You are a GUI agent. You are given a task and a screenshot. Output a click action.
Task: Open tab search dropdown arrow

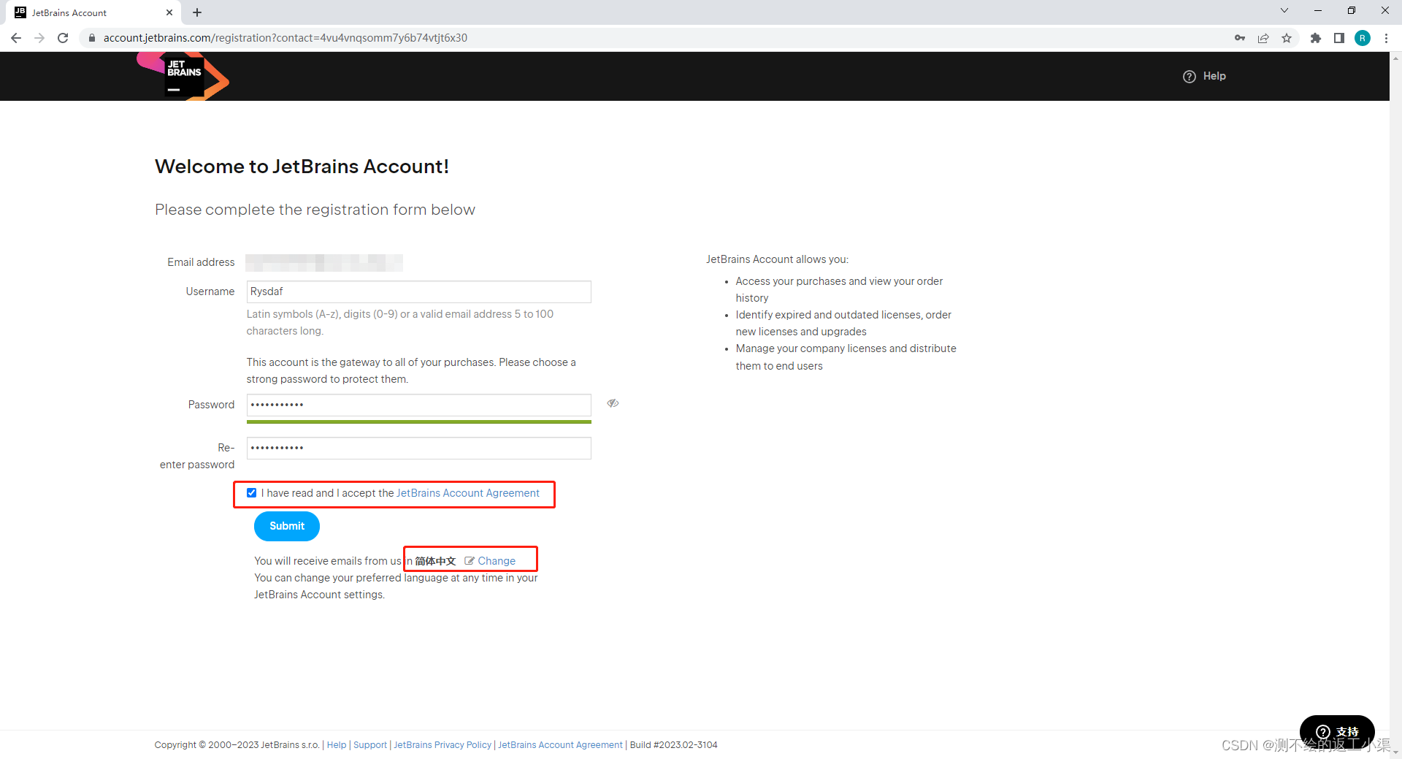tap(1284, 10)
